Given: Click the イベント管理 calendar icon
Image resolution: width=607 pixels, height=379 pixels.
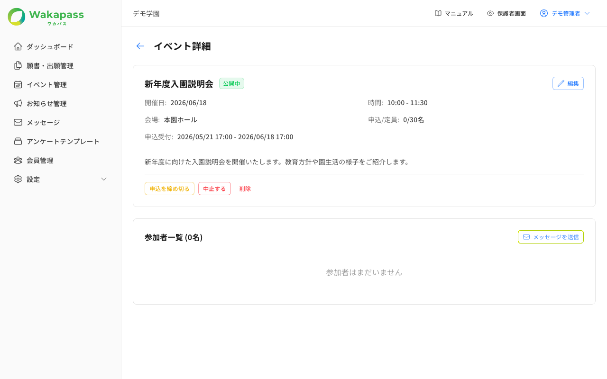Looking at the screenshot, I should (x=18, y=84).
